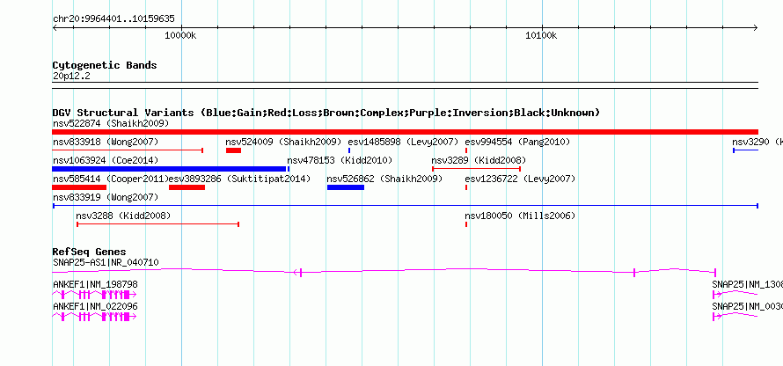The width and height of the screenshot is (783, 366).
Task: Select the blue nsv3290 variant line
Action: click(x=745, y=150)
